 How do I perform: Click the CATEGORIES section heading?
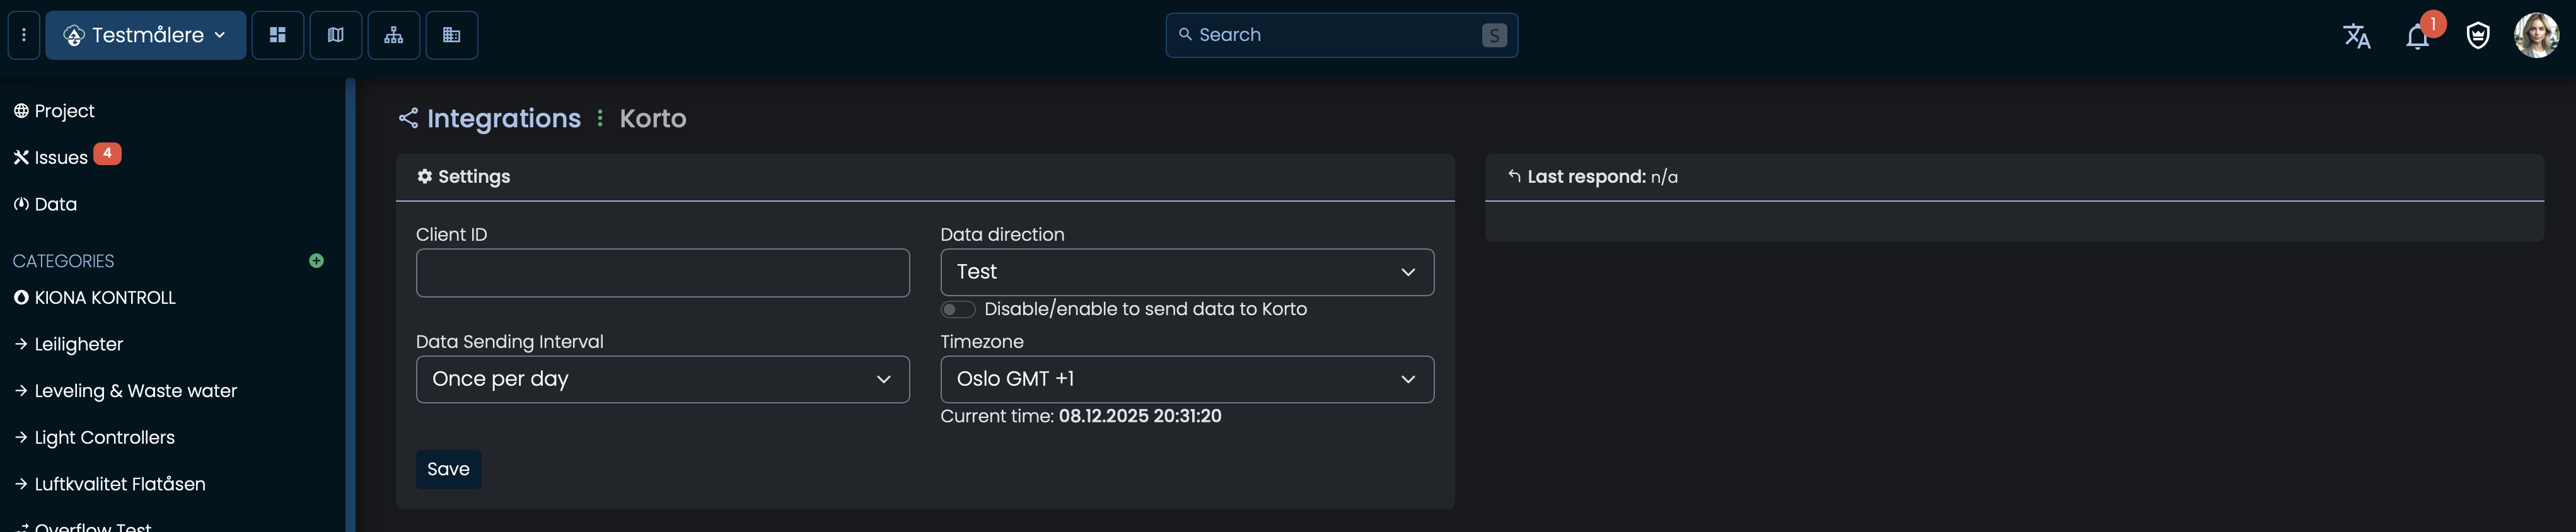tap(64, 261)
